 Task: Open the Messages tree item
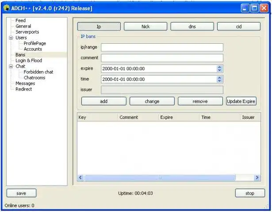tap(25, 83)
